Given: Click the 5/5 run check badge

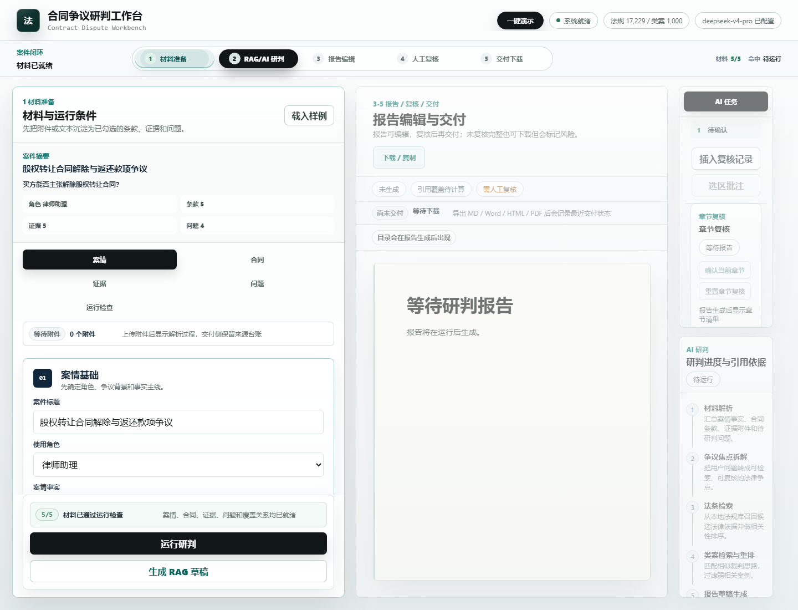Looking at the screenshot, I should click(47, 515).
